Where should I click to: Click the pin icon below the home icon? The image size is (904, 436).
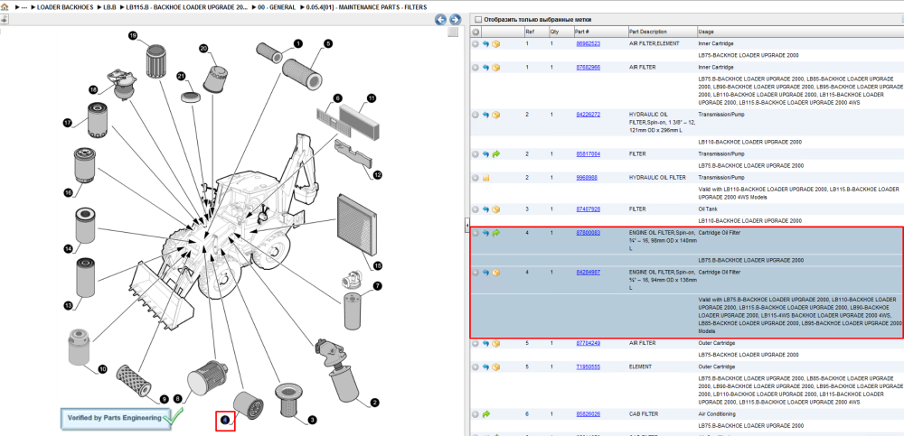click(x=4, y=20)
